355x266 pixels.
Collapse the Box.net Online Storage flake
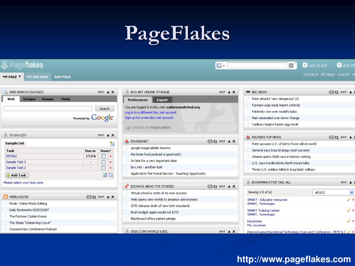click(x=229, y=92)
